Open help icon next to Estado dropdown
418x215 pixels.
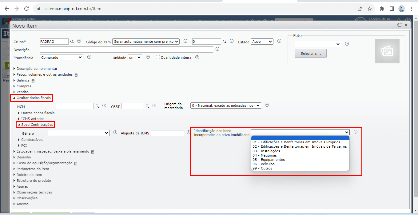click(279, 41)
